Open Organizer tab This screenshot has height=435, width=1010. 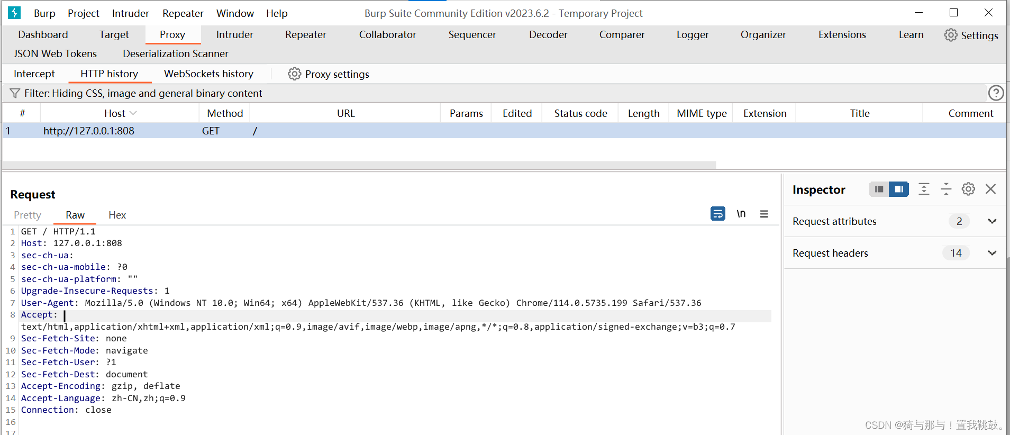(x=763, y=34)
